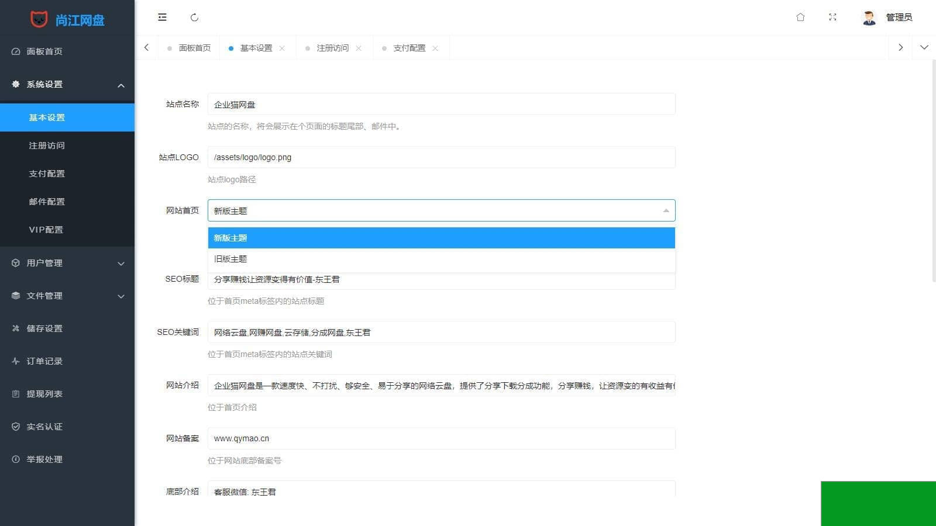Screen dimensions: 936x526
Task: Open the tab options dropdown chevron
Action: pyautogui.click(x=924, y=47)
